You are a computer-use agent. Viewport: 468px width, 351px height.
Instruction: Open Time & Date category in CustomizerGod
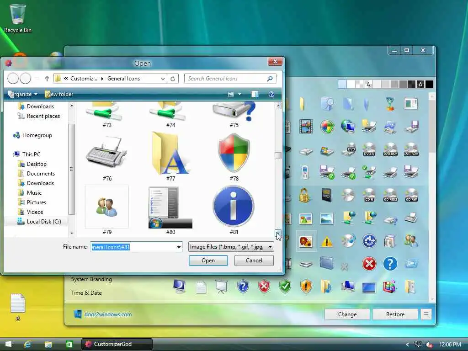86,293
